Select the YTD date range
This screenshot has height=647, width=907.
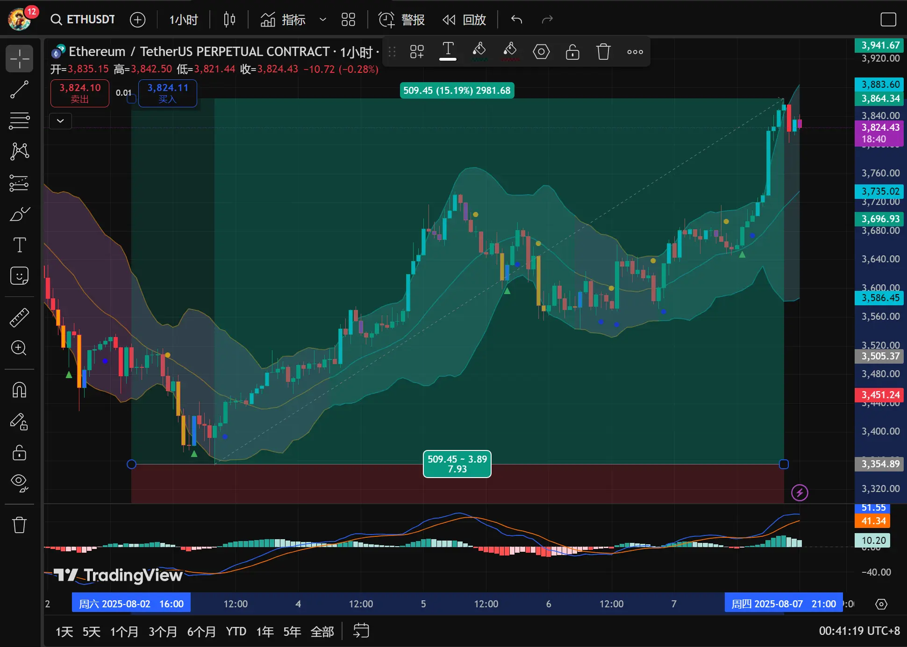point(236,632)
